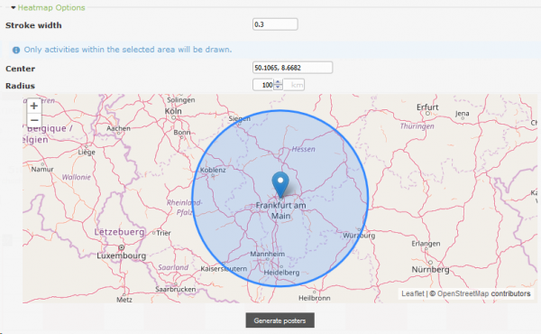The width and height of the screenshot is (541, 334).
Task: Click the Heatmap Options heading text
Action: (51, 7)
